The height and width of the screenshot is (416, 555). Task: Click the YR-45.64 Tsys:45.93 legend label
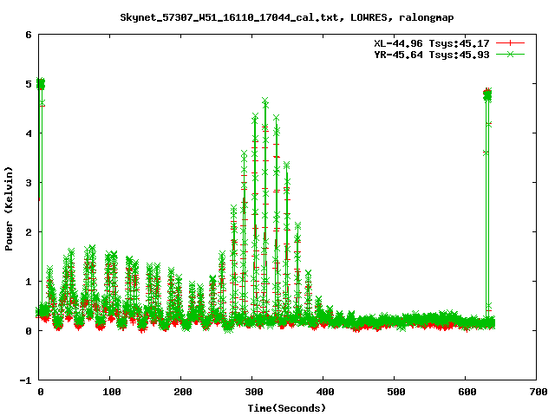(432, 55)
